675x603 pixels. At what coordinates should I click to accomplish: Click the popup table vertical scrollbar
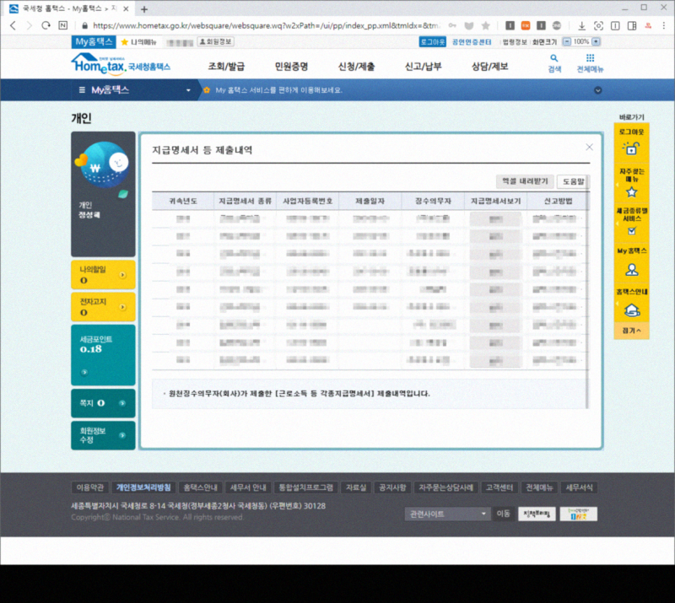coord(587,292)
